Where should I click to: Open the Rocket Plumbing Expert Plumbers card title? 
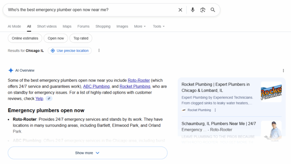point(216,87)
